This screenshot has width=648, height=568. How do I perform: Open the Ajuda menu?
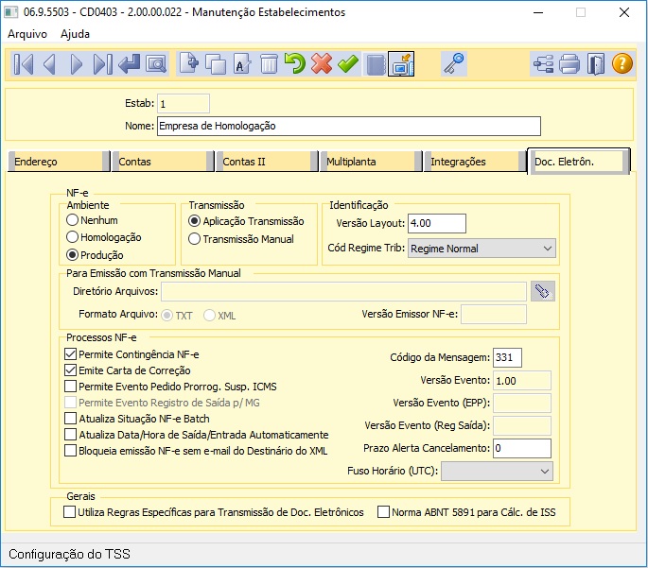point(75,34)
